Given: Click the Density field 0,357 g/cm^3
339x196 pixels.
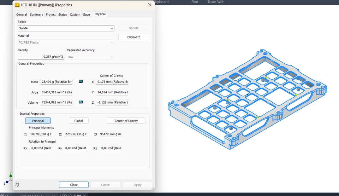Looking at the screenshot, I should coord(41,57).
